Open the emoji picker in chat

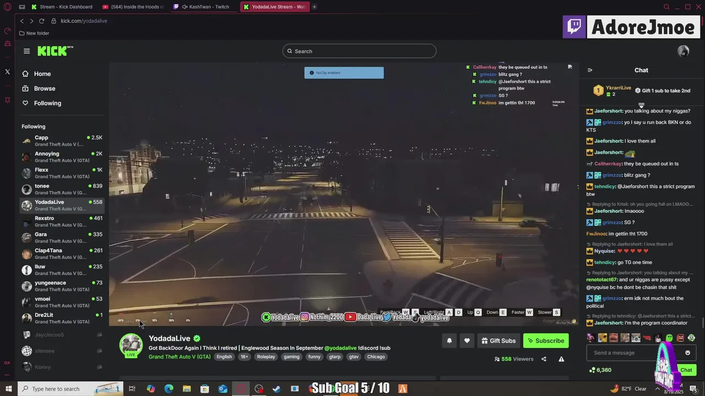point(687,353)
